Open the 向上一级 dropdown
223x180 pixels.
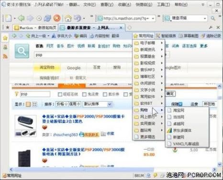coord(48,36)
